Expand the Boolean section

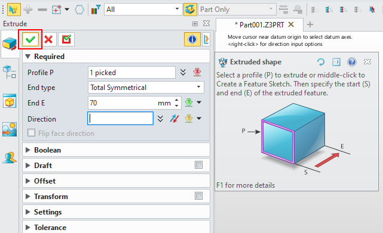[28, 150]
